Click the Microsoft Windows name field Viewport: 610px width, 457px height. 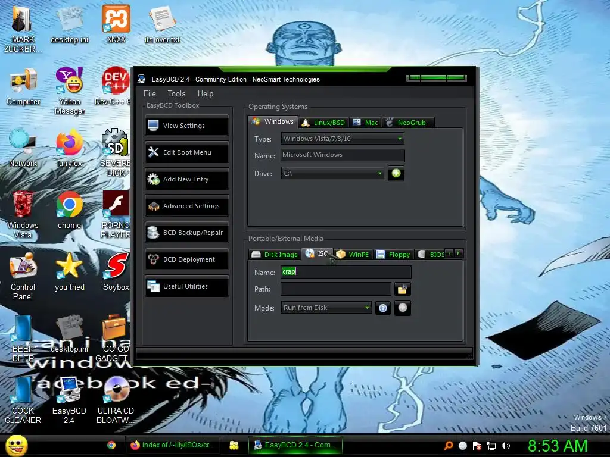(343, 155)
